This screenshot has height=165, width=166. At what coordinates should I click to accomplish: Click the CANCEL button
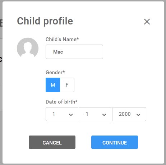tap(52, 142)
